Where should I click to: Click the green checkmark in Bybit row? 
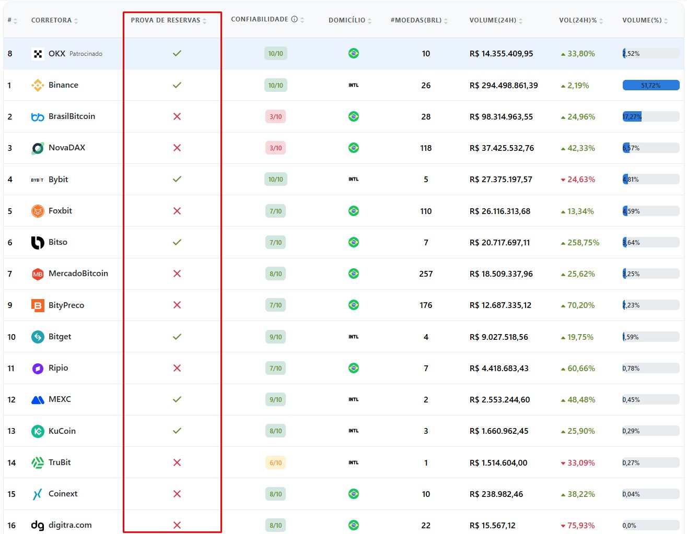(177, 179)
